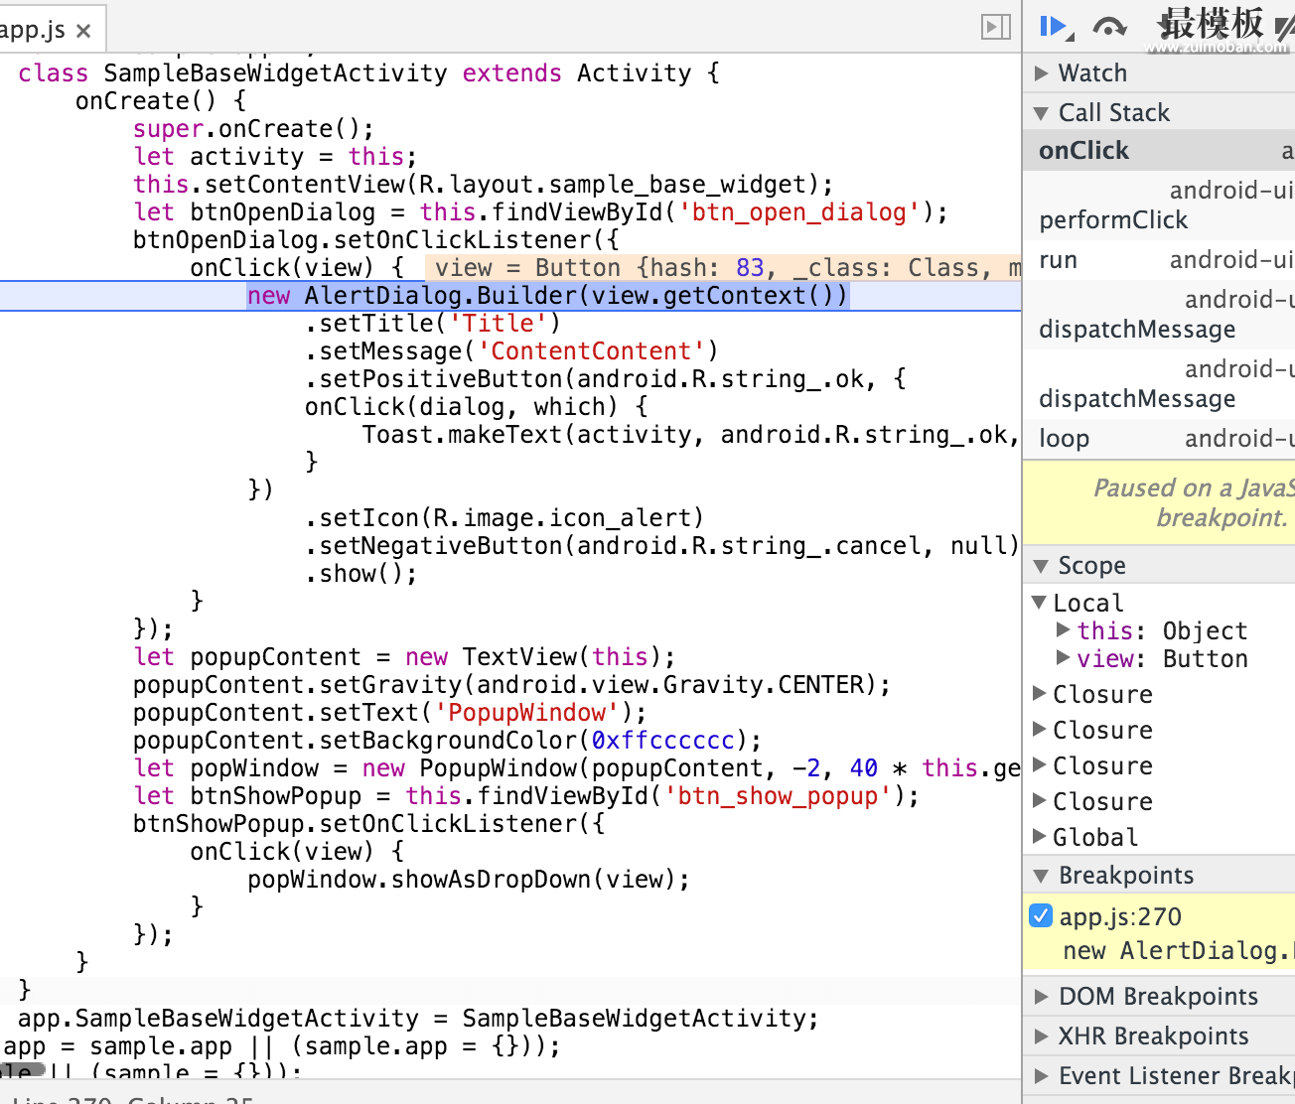Uncheck the app.js:270 breakpoint checkbox
The height and width of the screenshot is (1104, 1295).
[1041, 915]
